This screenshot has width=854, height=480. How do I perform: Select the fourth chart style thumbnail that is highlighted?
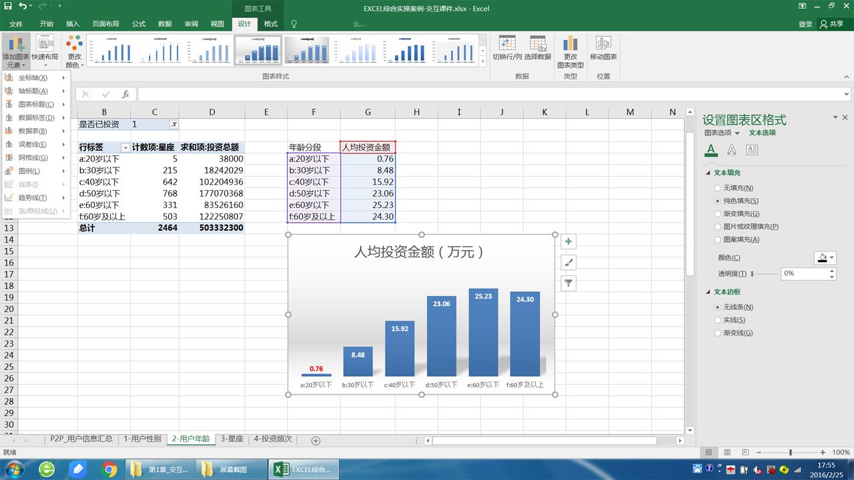point(258,50)
